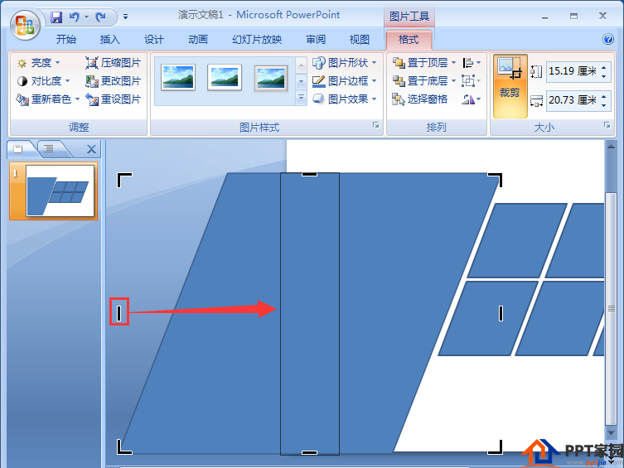Open the rotate objects dropdown icon

[x=472, y=99]
